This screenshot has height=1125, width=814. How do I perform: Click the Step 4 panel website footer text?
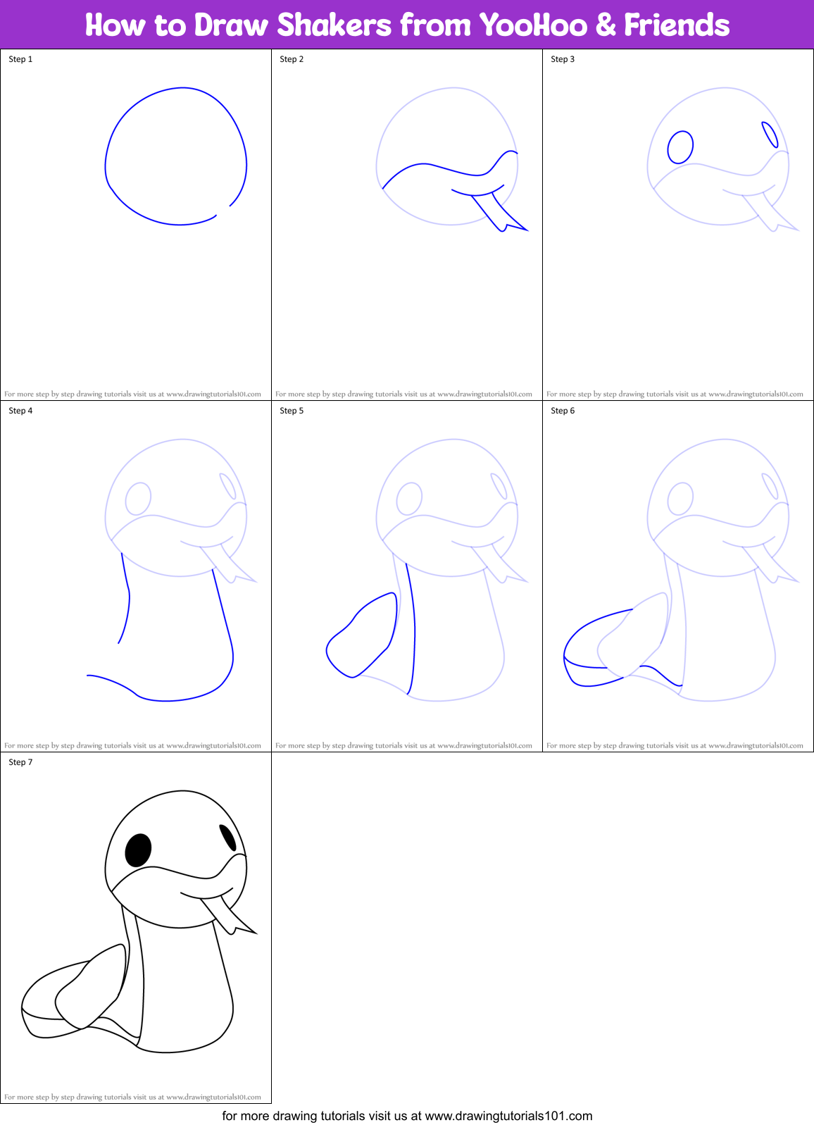click(132, 745)
